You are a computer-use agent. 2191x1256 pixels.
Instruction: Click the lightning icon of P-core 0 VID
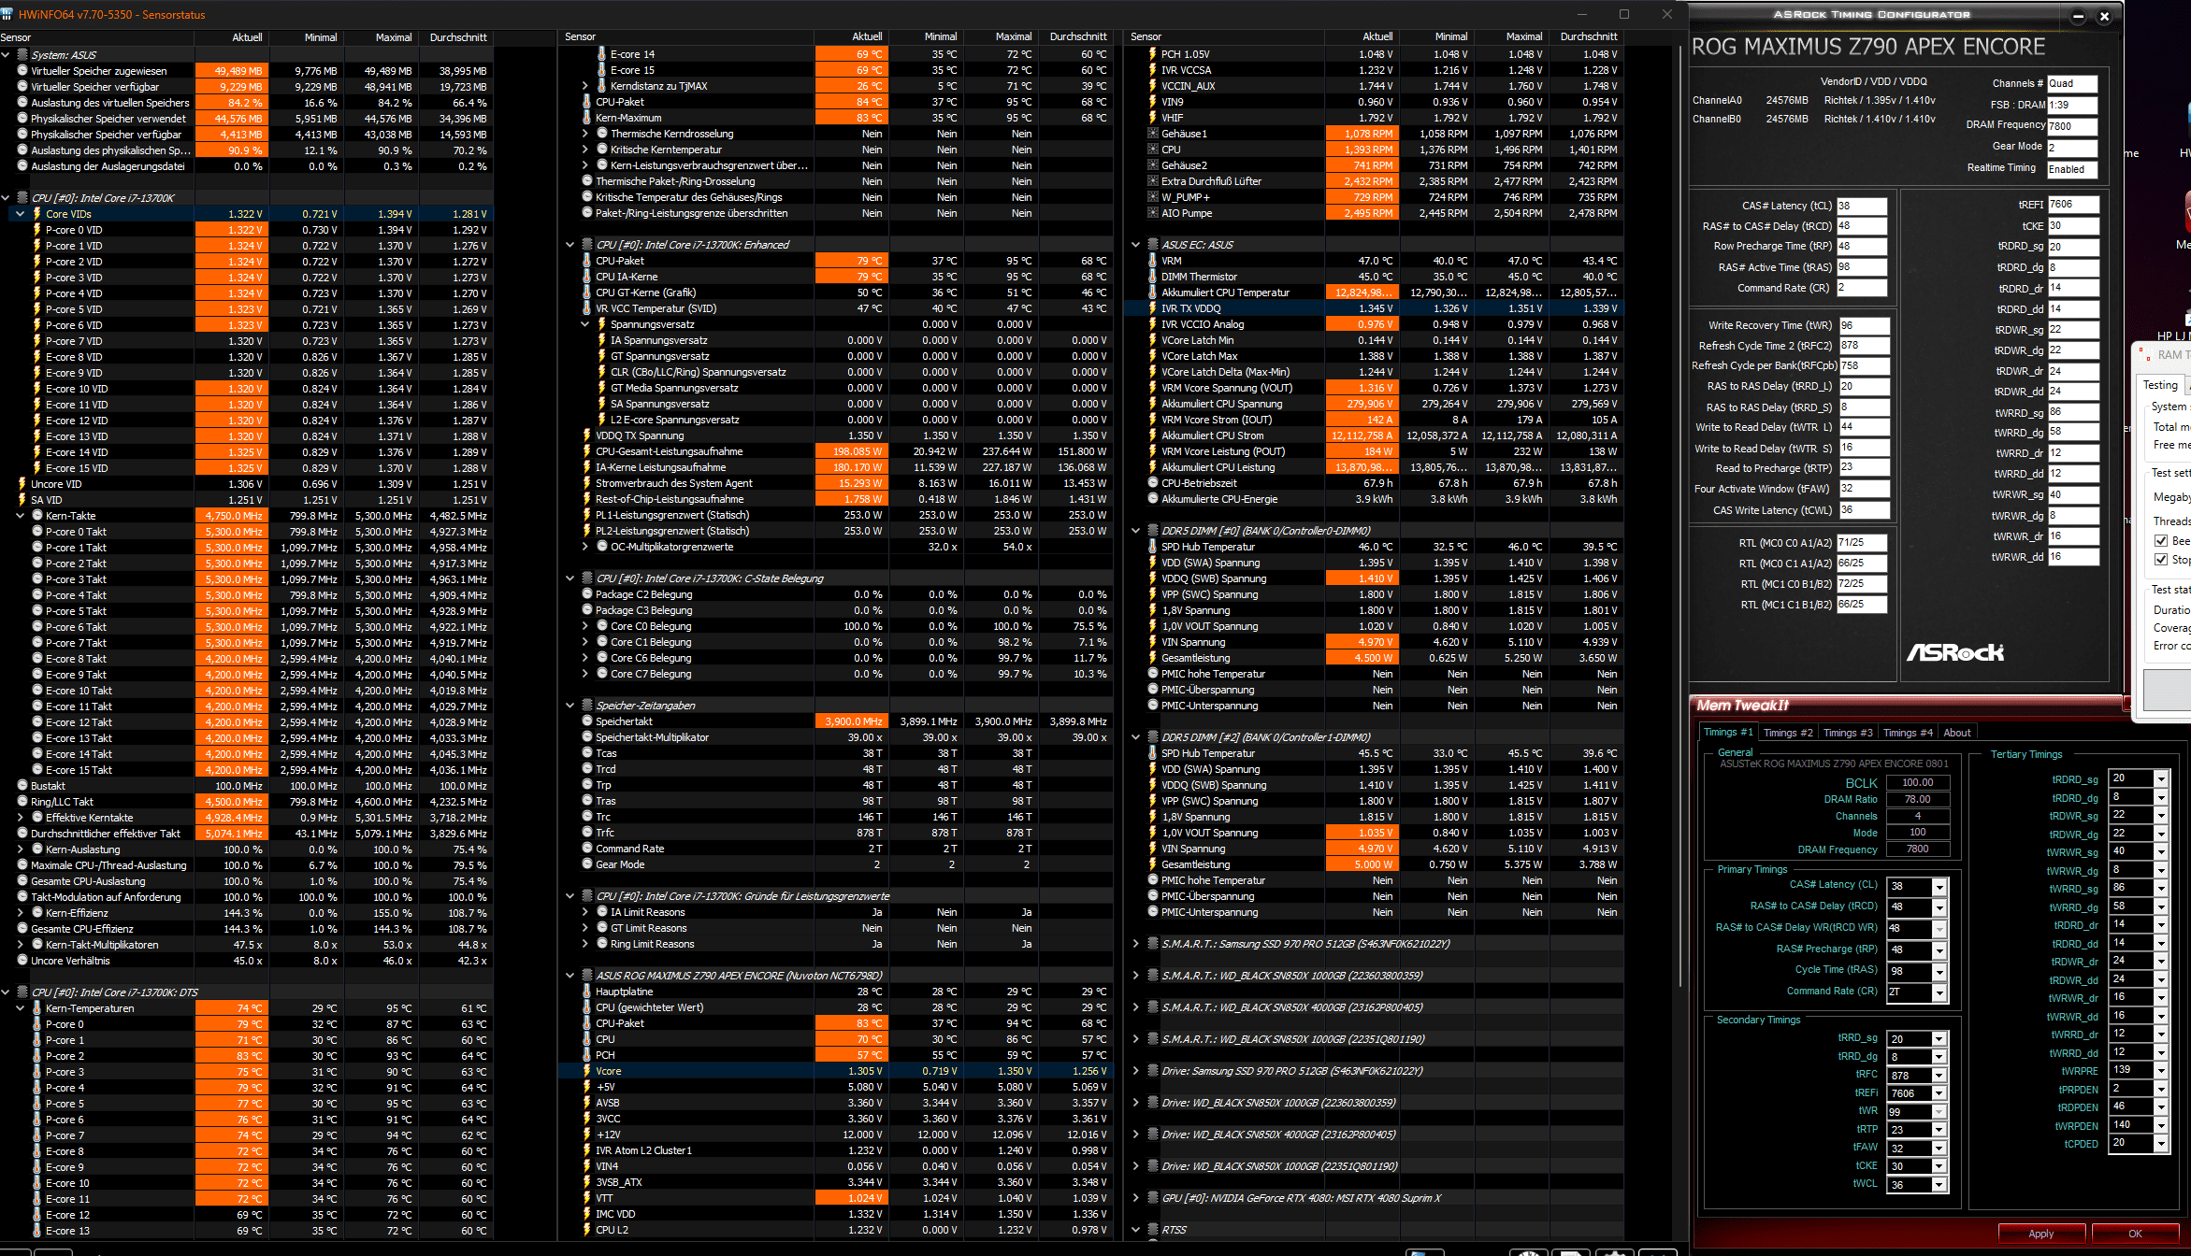37,230
